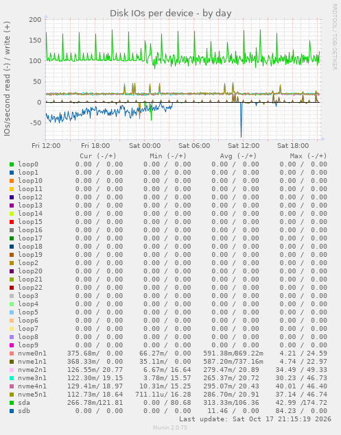Click the 'Max (-/+)' column header
This screenshot has width=341, height=435.
(308, 156)
